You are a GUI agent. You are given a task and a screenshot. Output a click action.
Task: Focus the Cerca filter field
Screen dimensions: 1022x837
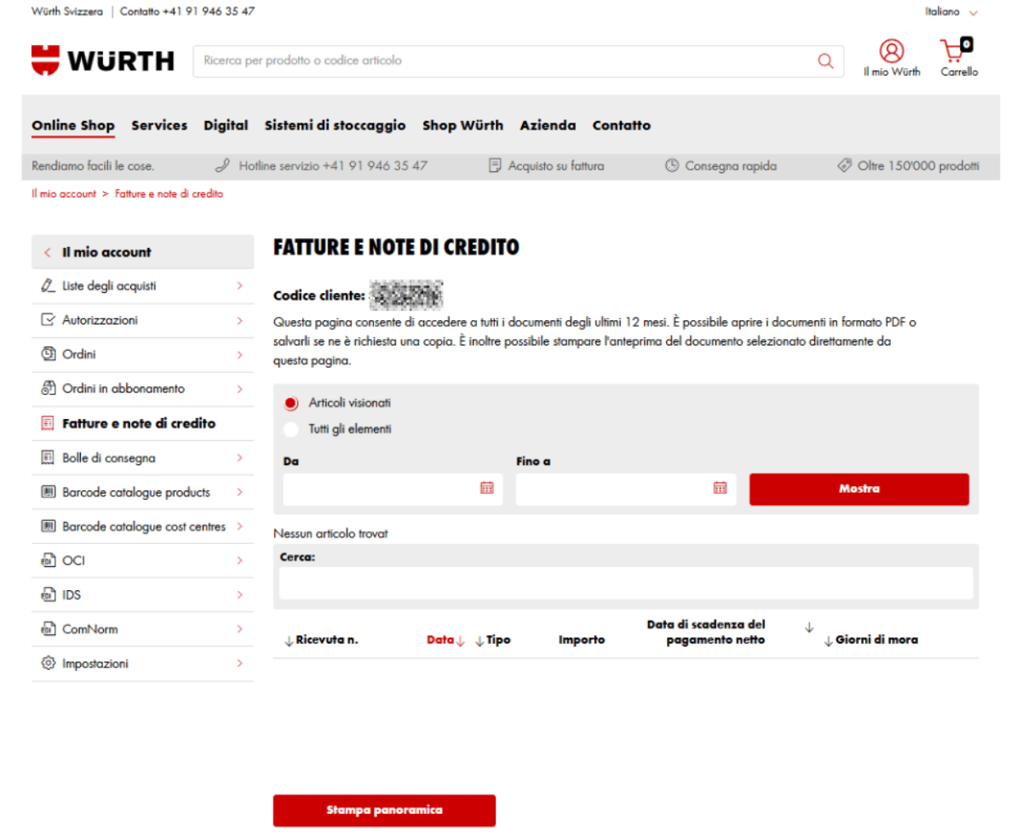click(626, 583)
